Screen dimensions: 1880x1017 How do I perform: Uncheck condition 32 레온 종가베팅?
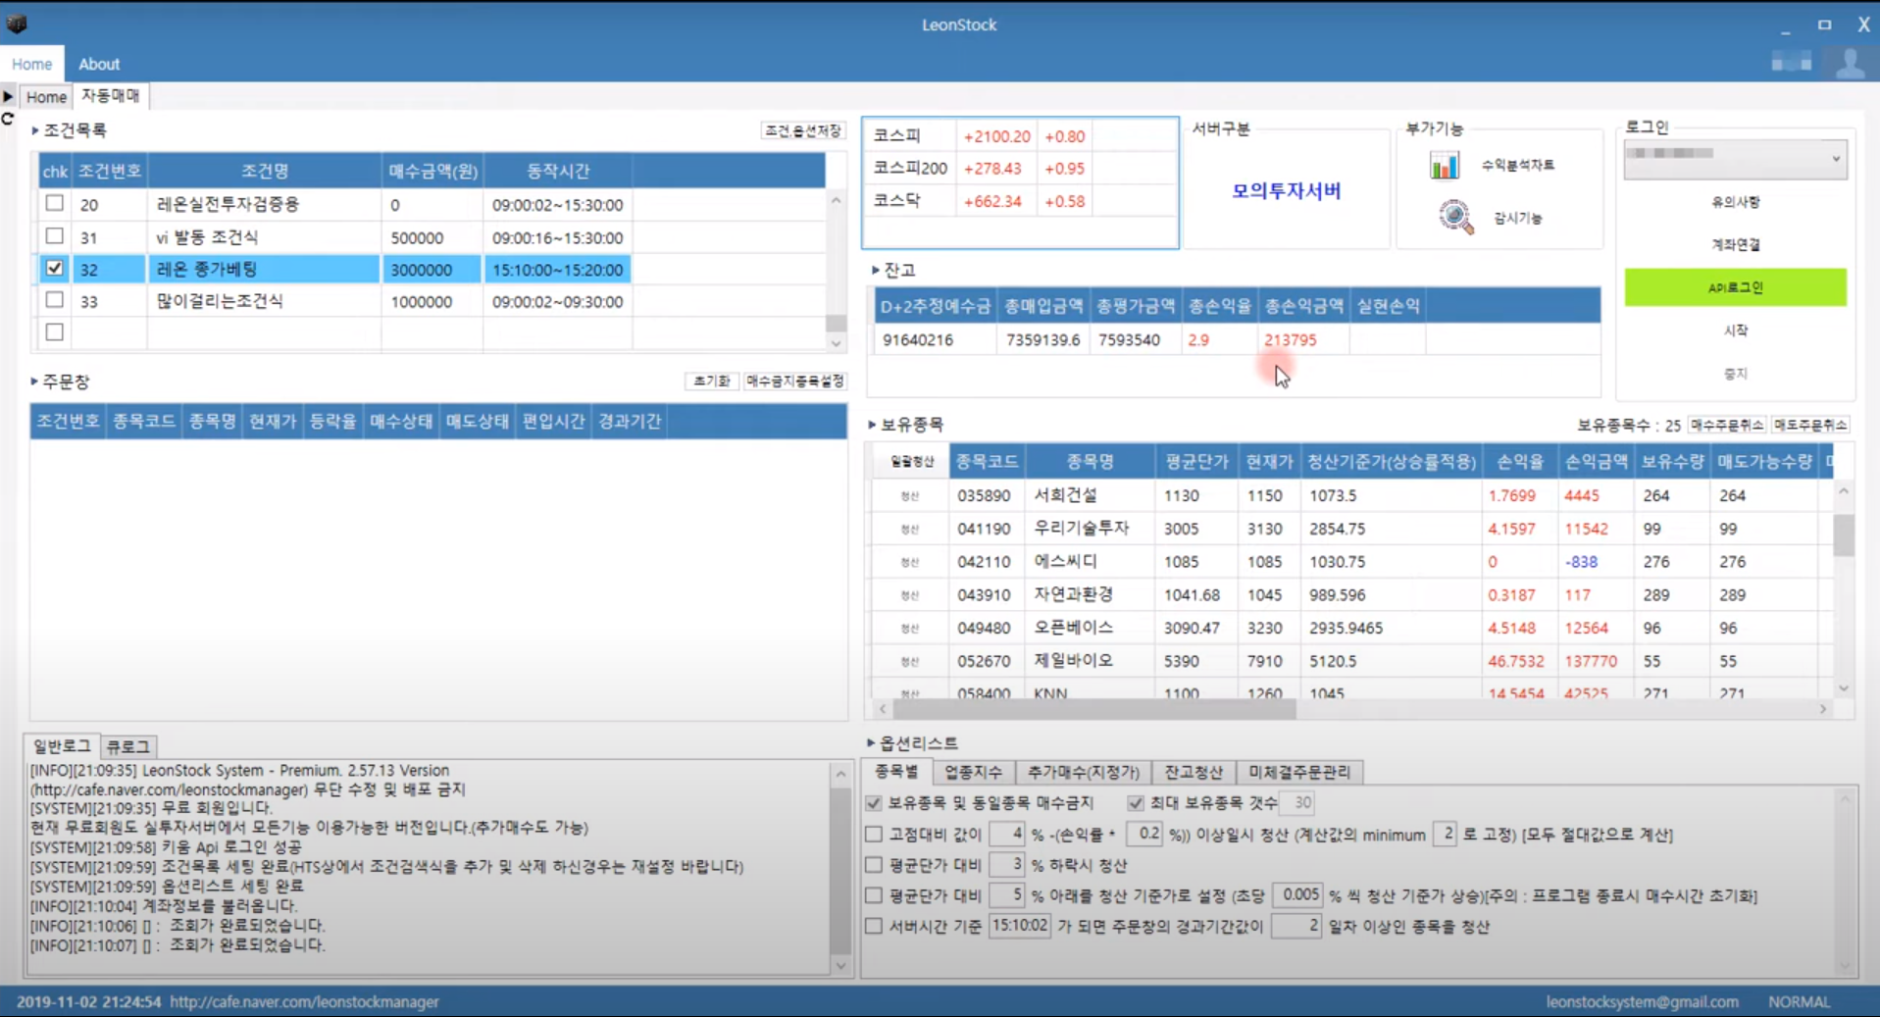pyautogui.click(x=55, y=268)
